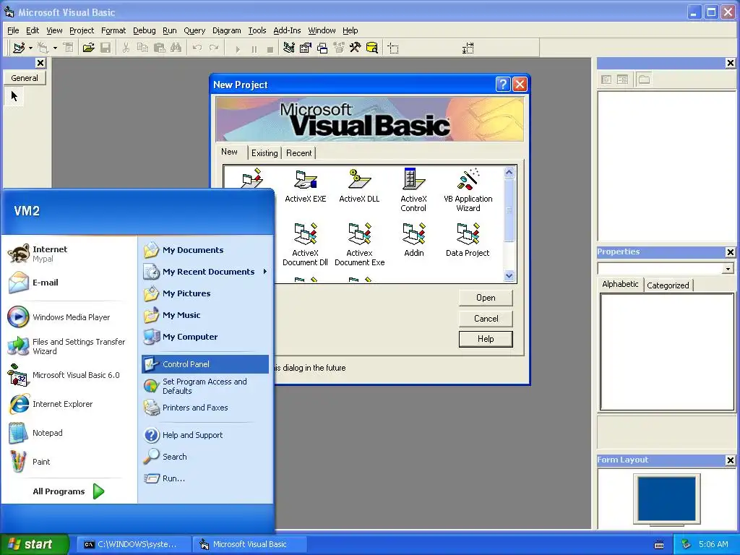Select ActiveX Document Dll project type
Viewport: 740px width, 555px height.
306,244
